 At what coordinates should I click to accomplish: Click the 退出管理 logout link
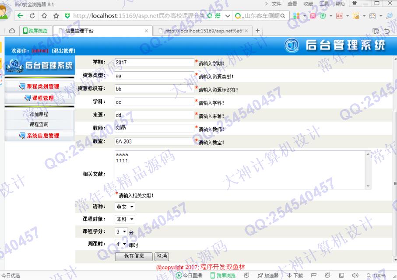coord(63,51)
